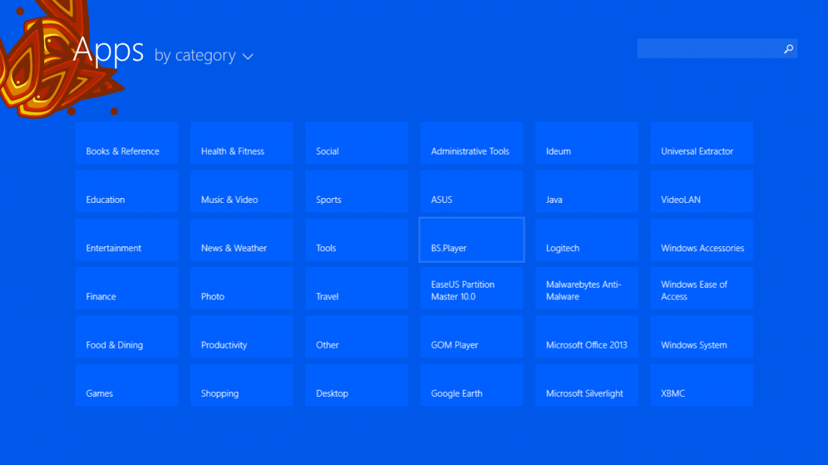The height and width of the screenshot is (465, 828).
Task: Select the ASUS group tile
Action: 472,191
